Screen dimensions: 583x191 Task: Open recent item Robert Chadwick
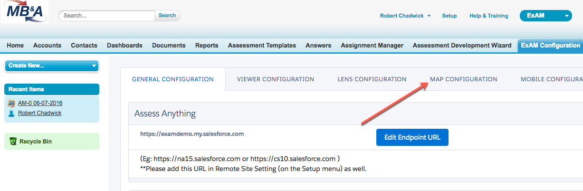click(x=39, y=113)
